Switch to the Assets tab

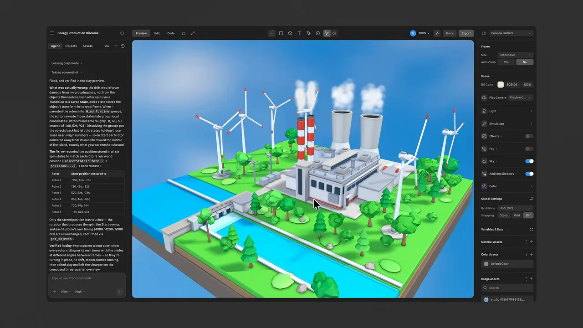click(87, 46)
